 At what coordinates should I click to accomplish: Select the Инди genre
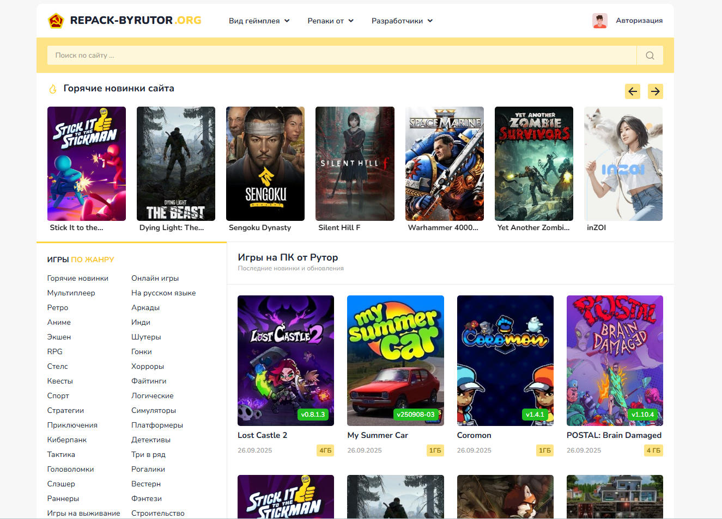click(x=141, y=322)
